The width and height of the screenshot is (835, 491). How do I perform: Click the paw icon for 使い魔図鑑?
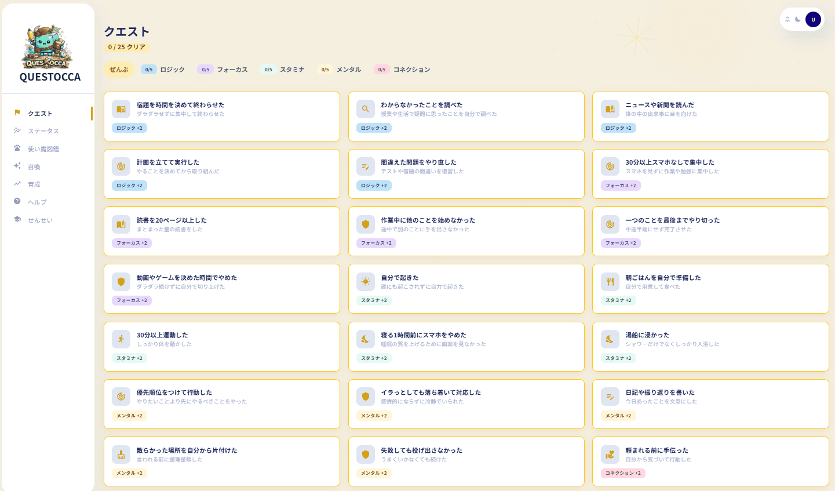(x=17, y=148)
